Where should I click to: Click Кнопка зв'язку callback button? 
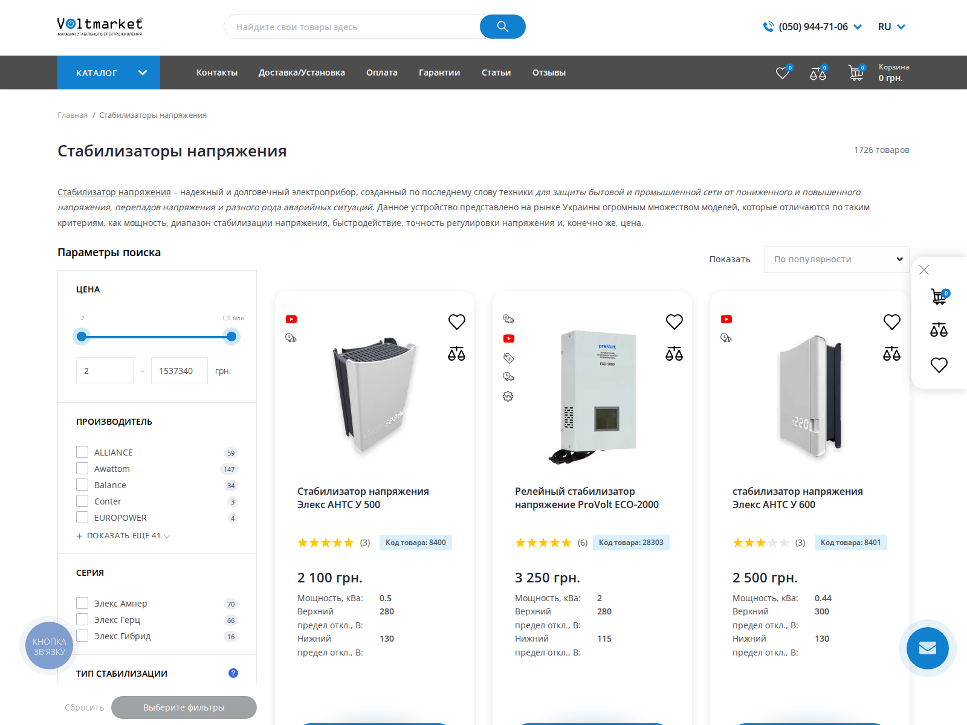pos(50,646)
